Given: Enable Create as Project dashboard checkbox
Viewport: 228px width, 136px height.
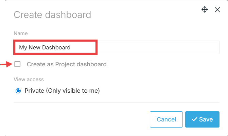Looking at the screenshot, I should [17, 64].
